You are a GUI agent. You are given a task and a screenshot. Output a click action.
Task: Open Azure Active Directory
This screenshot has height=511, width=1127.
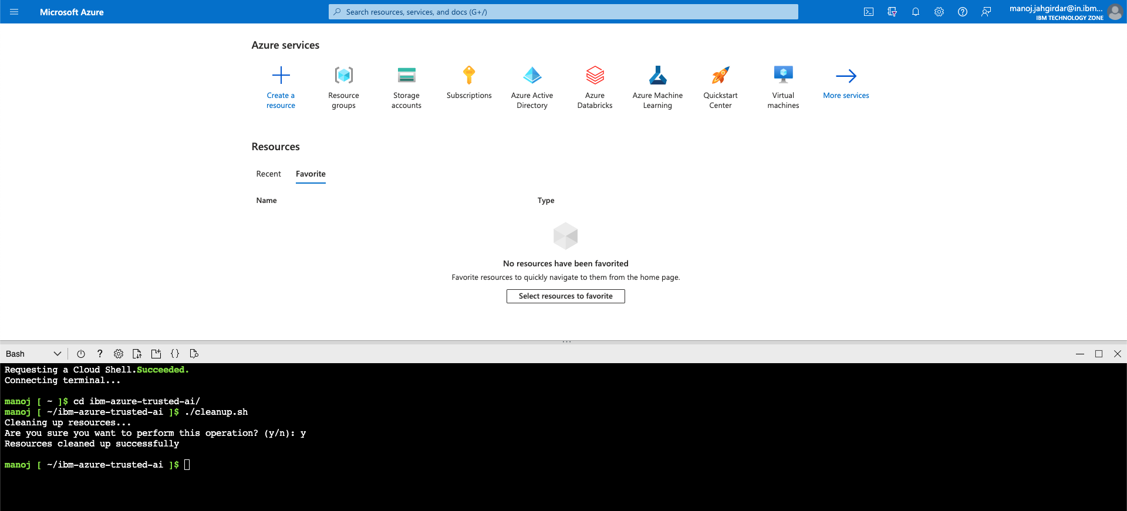pos(532,88)
